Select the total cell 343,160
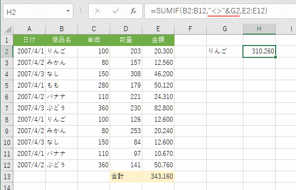Viewport: 296px width, 190px height. [x=158, y=177]
